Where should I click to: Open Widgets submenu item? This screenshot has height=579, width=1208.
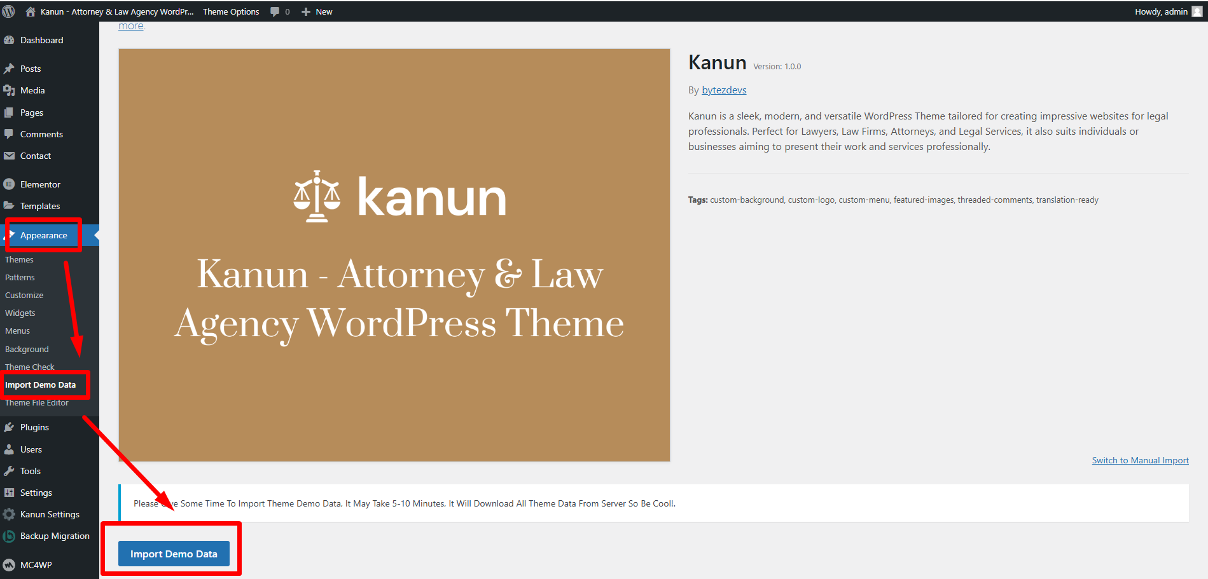coord(20,313)
